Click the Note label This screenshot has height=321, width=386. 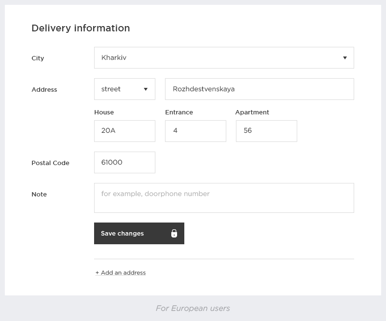(39, 195)
